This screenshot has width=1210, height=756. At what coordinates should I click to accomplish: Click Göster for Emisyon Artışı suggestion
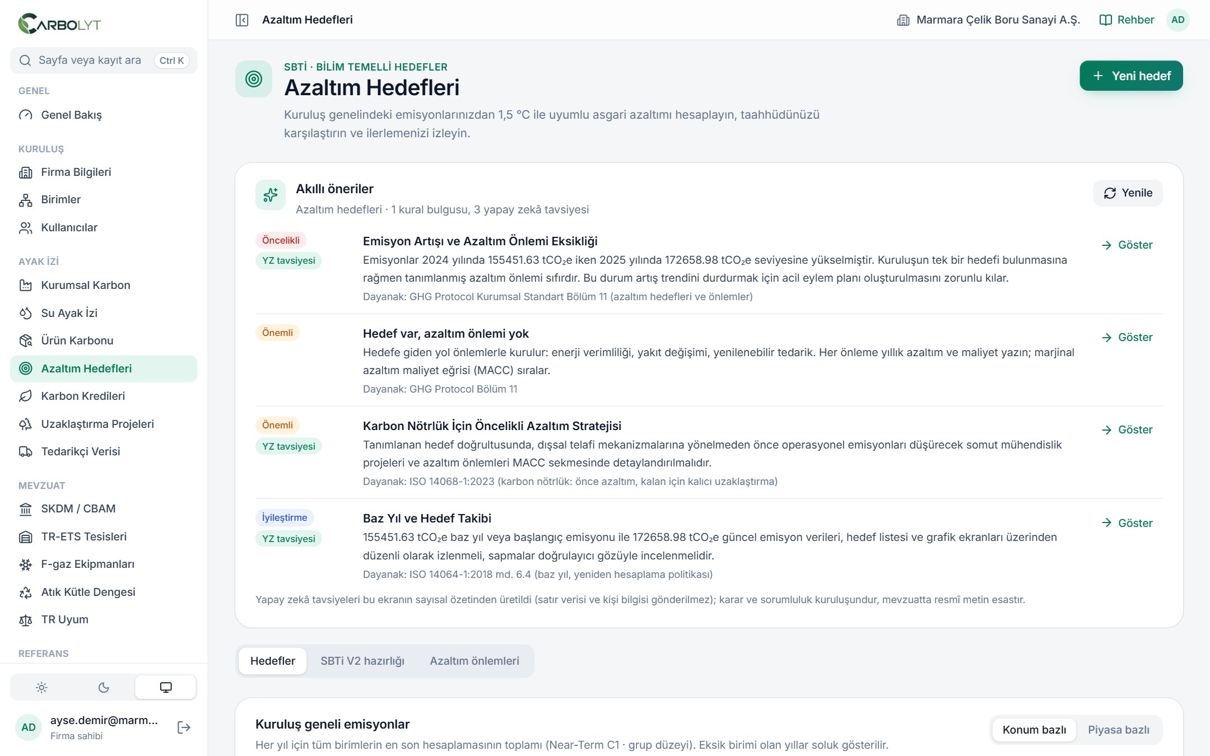click(x=1127, y=245)
